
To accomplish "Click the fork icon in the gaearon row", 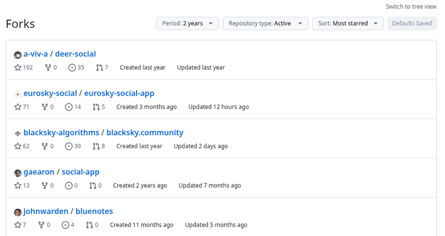I will pos(45,185).
